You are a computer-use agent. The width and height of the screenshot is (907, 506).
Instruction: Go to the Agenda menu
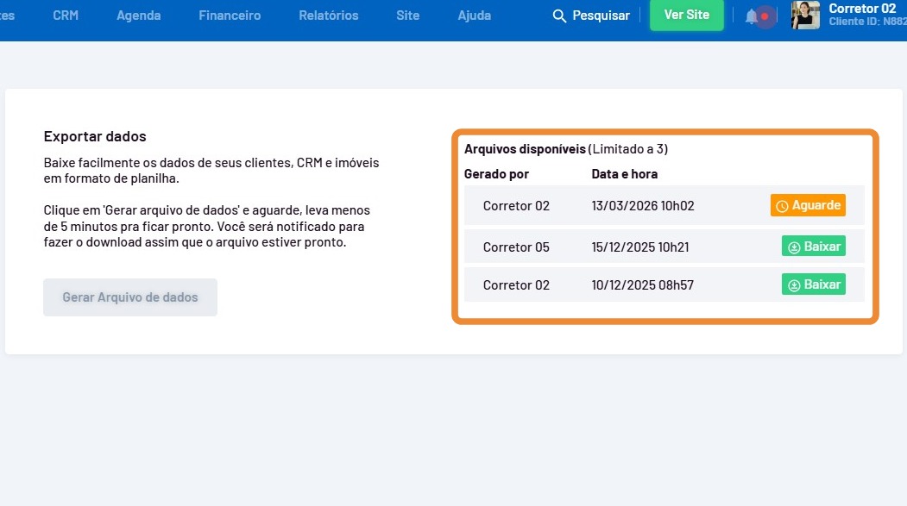pos(139,16)
